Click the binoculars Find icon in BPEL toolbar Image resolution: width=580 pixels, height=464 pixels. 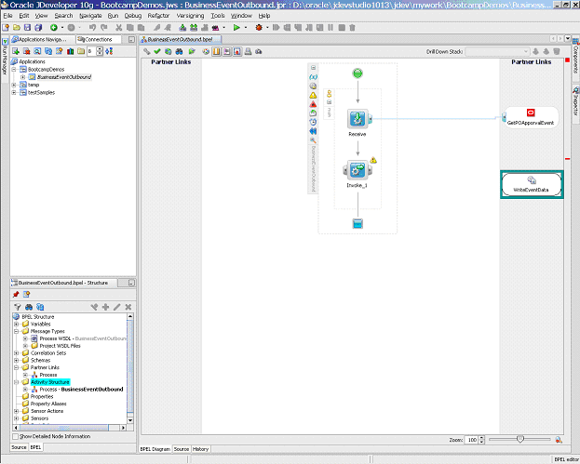[179, 51]
